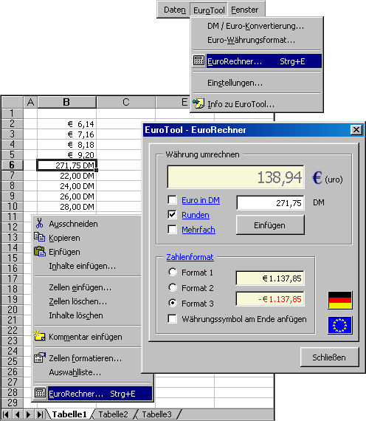Choose Ausschneiden in the context menu
The image size is (366, 421).
[x=87, y=224]
